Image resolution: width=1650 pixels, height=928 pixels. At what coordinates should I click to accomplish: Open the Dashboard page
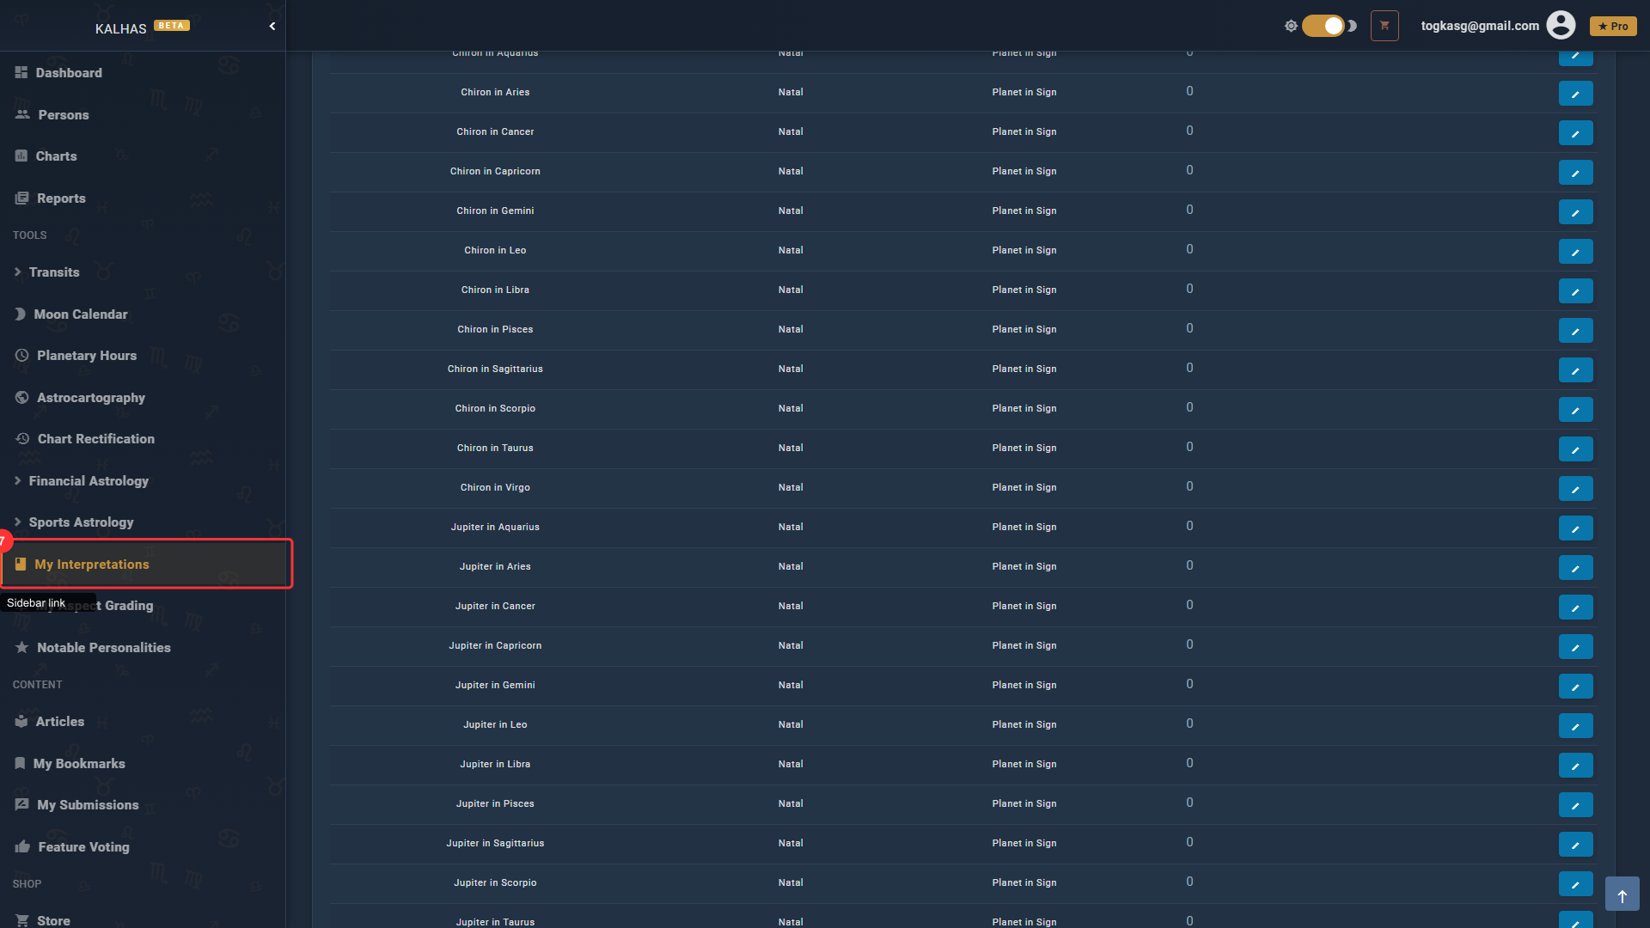[x=69, y=73]
